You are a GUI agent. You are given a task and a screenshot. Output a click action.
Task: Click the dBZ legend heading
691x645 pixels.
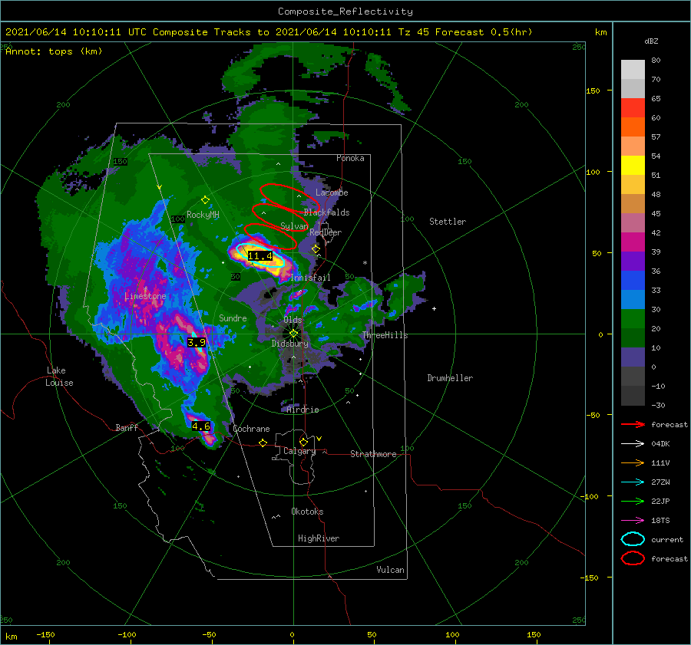[651, 41]
